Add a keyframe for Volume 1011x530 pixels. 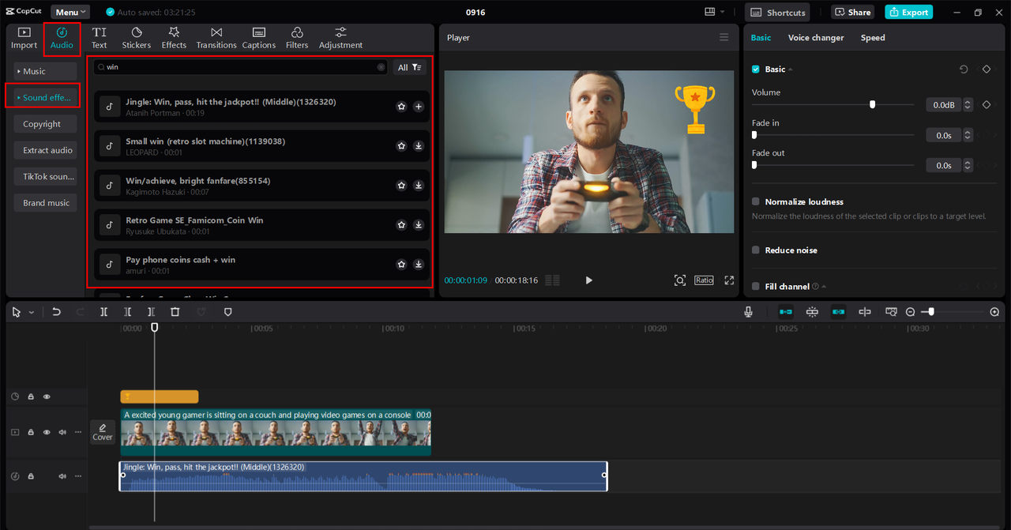click(987, 104)
